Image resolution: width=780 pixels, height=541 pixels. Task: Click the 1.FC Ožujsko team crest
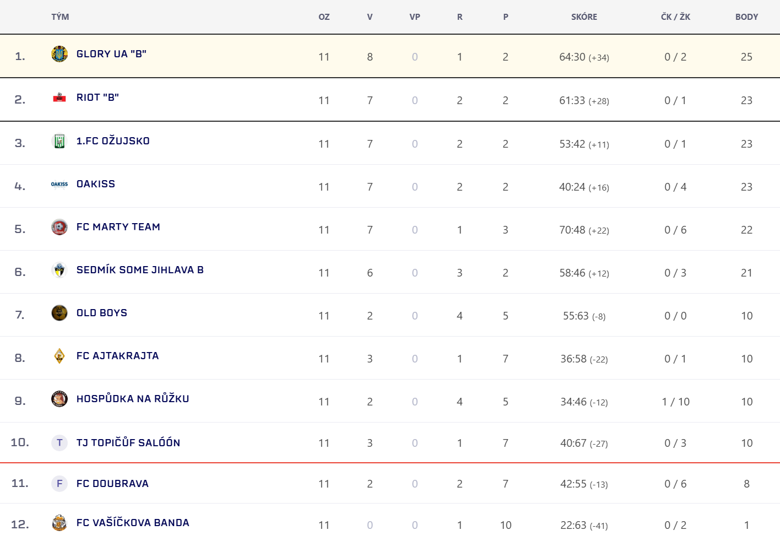pos(59,141)
